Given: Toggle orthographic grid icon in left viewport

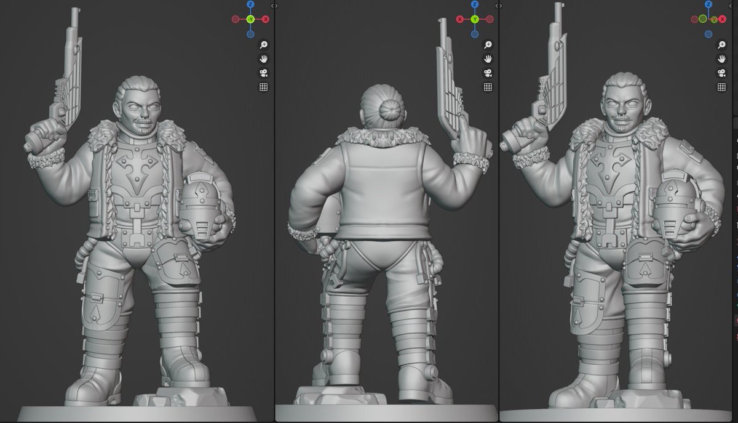Looking at the screenshot, I should click(263, 87).
